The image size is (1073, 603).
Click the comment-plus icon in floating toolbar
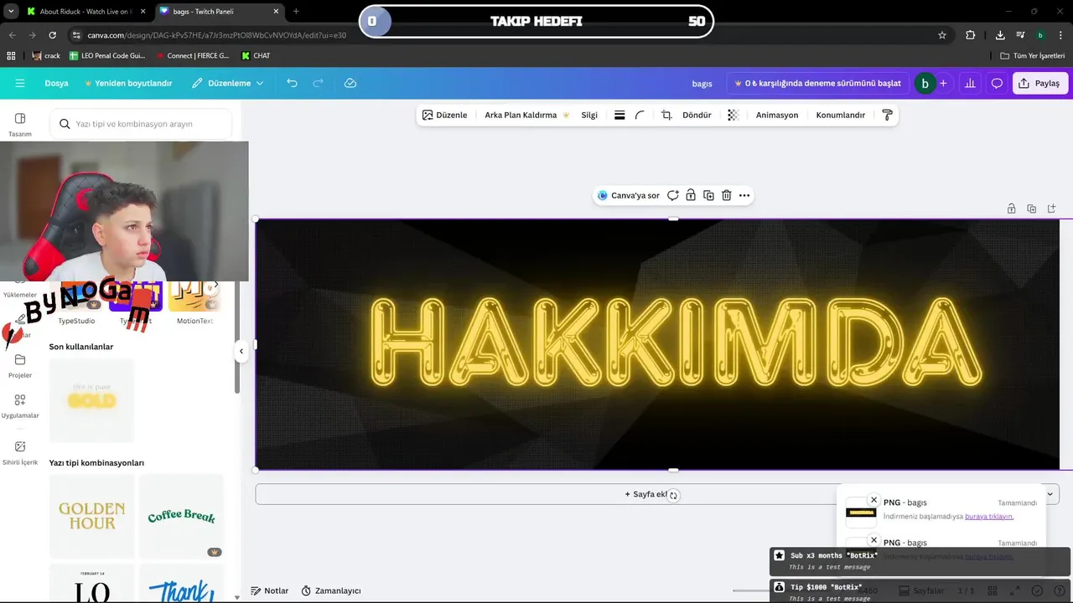click(672, 195)
